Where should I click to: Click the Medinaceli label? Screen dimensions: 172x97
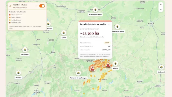click(161, 72)
